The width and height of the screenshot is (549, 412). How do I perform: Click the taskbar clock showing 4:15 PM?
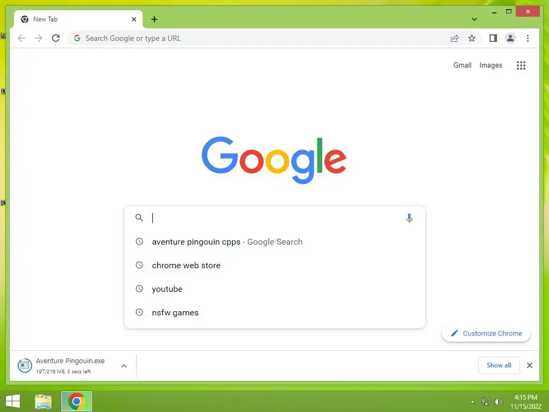pyautogui.click(x=525, y=402)
